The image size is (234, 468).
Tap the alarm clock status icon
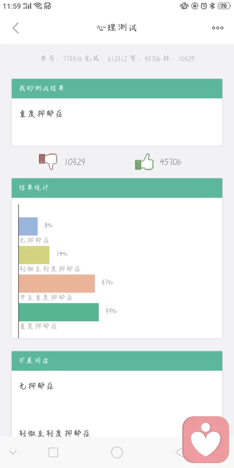(204, 6)
